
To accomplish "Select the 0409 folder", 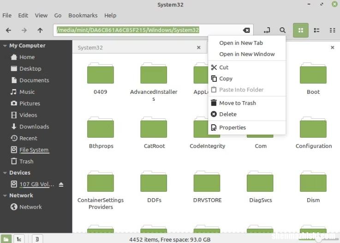I will [101, 79].
